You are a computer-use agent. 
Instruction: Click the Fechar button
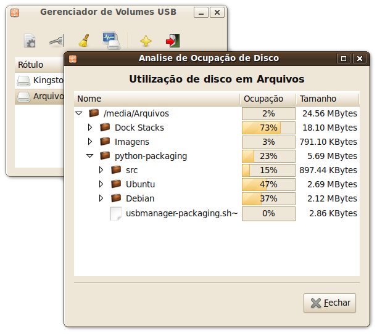pos(329,303)
